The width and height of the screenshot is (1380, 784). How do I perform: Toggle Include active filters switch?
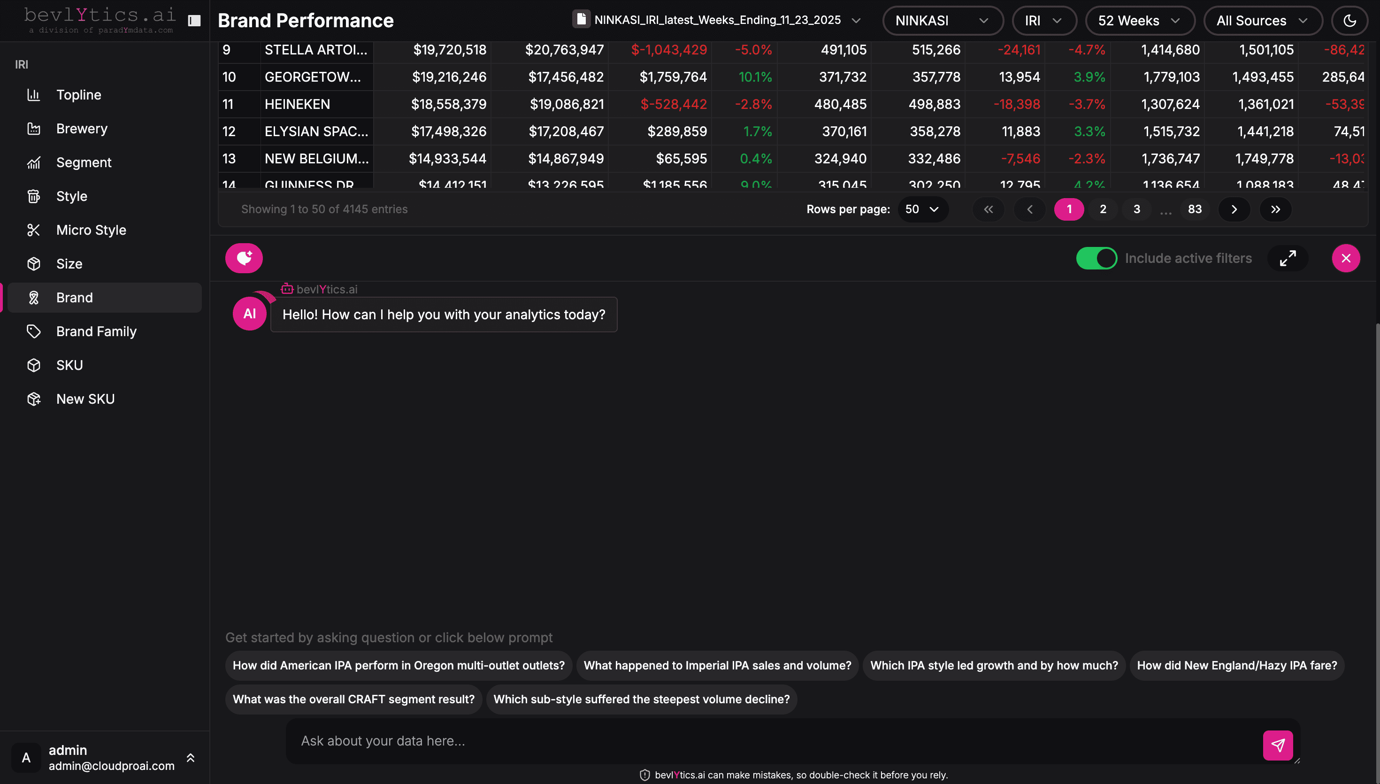coord(1096,259)
